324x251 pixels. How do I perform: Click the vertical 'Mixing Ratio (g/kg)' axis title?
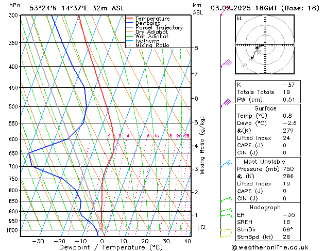click(x=202, y=145)
